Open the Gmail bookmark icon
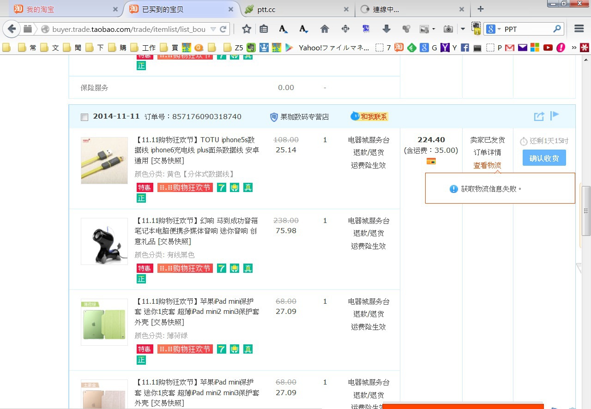Image resolution: width=591 pixels, height=409 pixels. (x=510, y=48)
